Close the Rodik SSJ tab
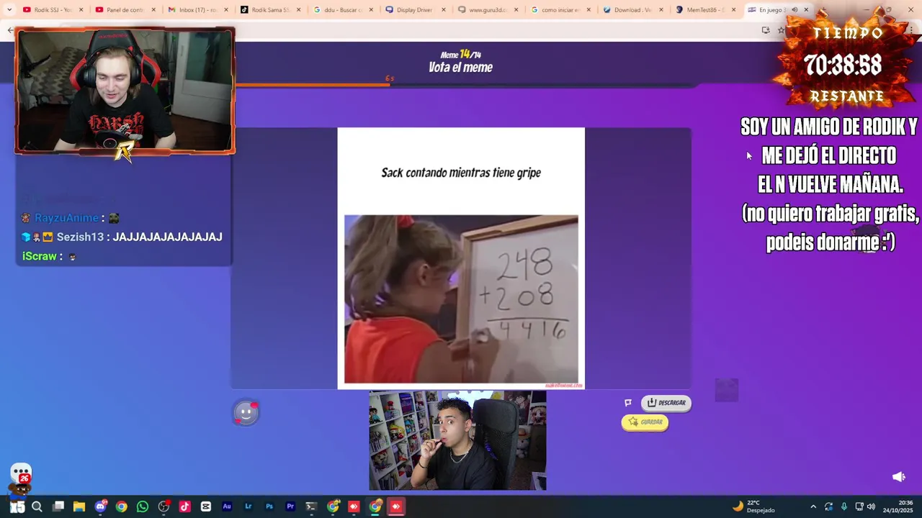Viewport: 922px width, 518px height. click(81, 10)
